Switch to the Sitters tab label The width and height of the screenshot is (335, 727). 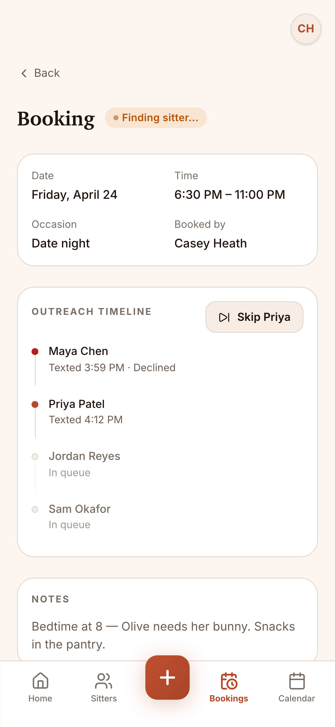point(104,699)
